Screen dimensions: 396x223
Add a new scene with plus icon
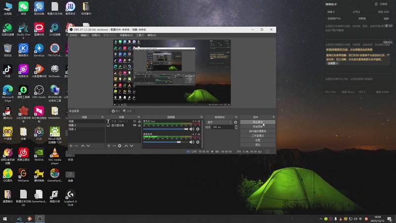(x=71, y=146)
